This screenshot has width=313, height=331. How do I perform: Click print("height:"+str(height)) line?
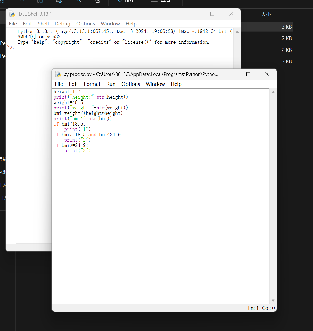coord(91,97)
